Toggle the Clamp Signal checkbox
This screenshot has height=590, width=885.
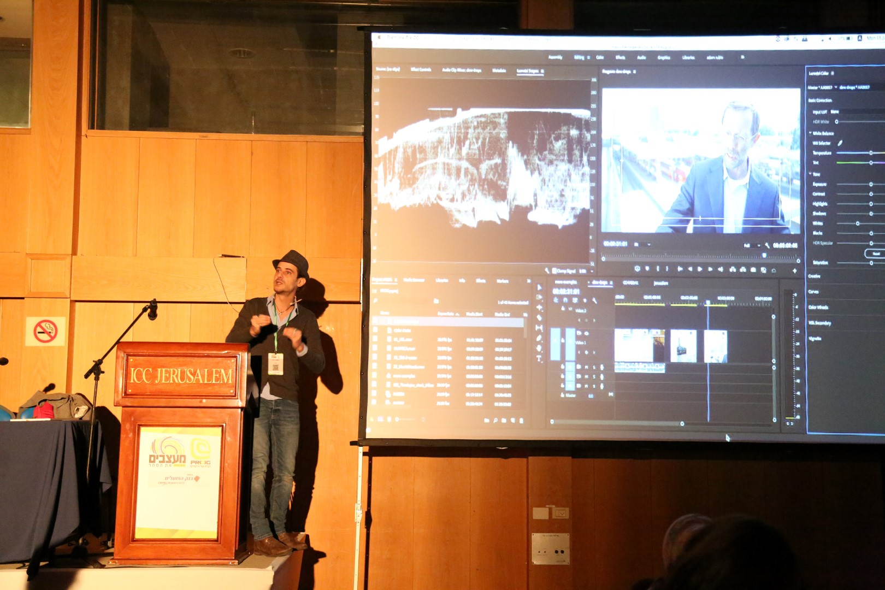tap(554, 270)
